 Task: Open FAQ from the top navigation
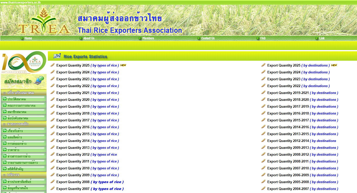click(263, 38)
